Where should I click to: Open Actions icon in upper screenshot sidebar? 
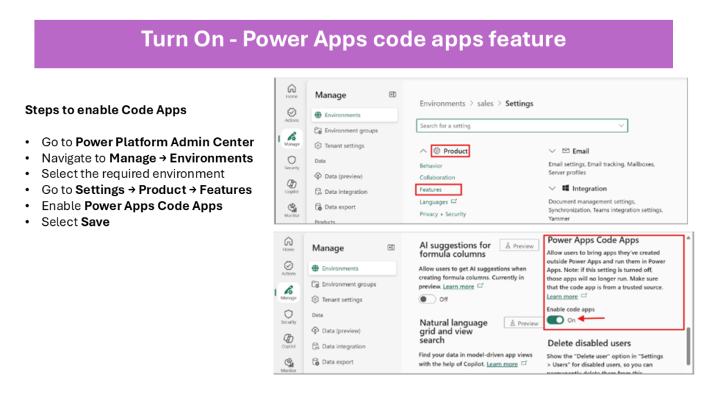click(291, 114)
